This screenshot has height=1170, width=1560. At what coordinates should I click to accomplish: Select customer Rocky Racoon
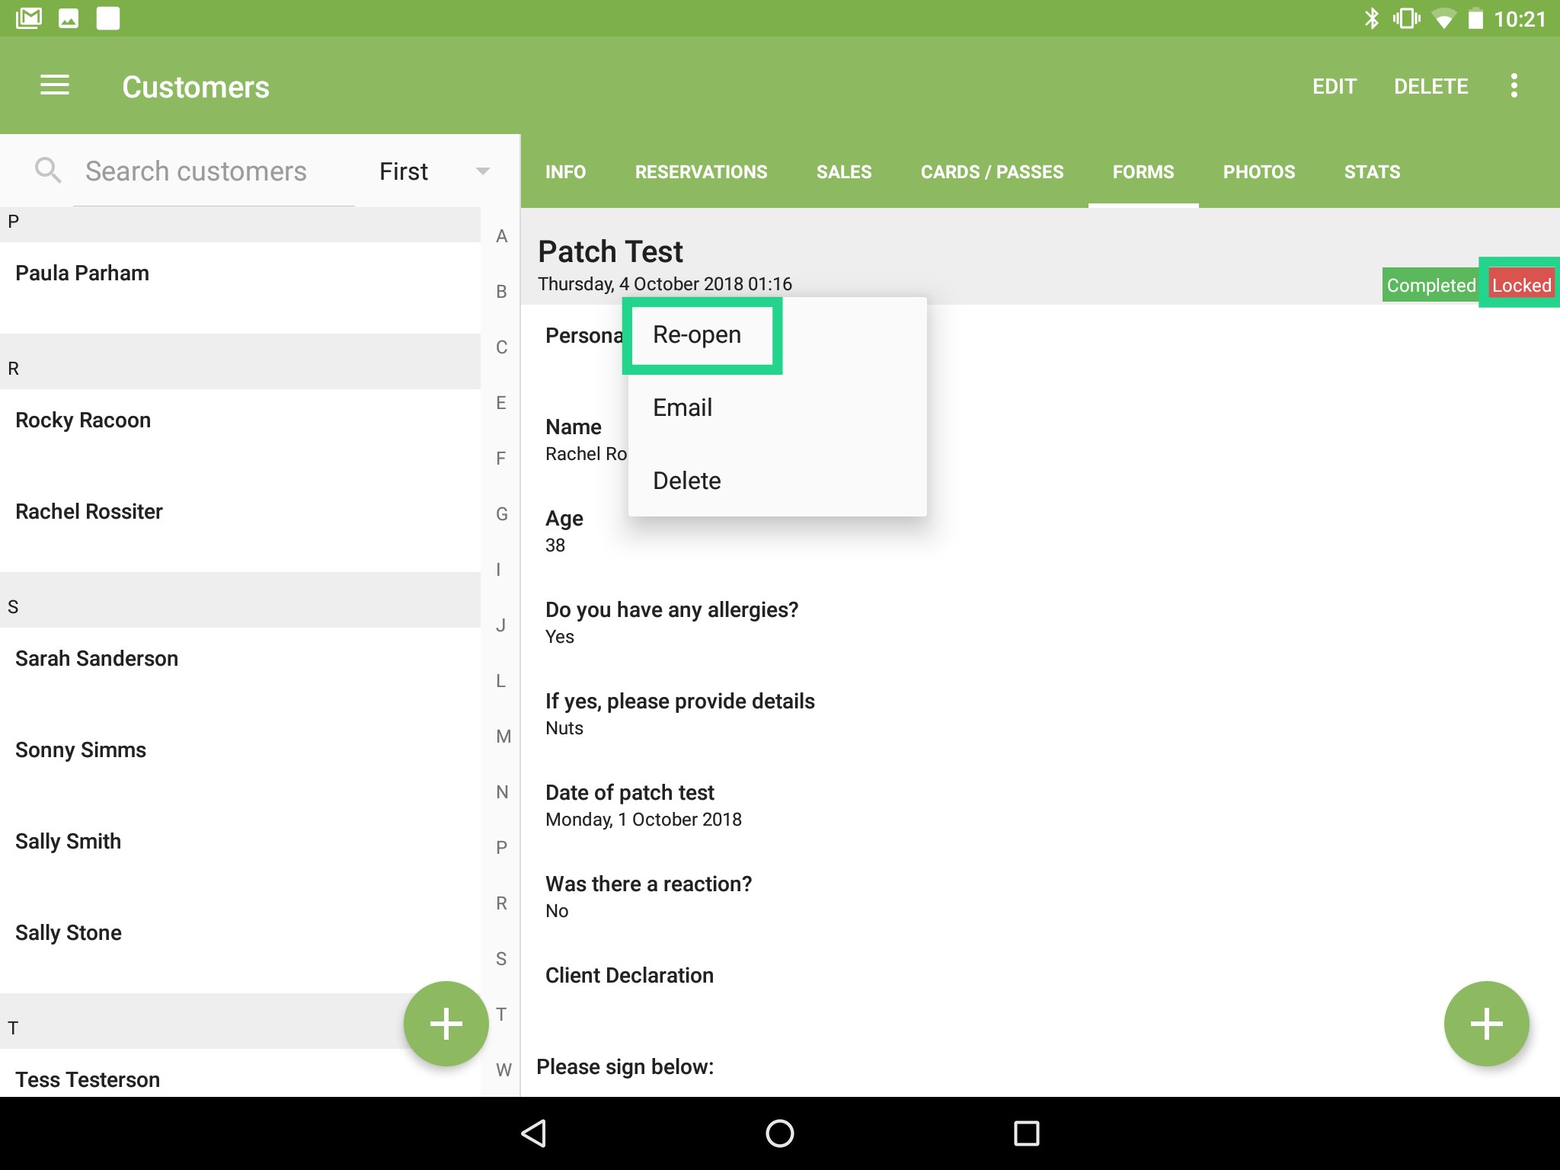240,434
